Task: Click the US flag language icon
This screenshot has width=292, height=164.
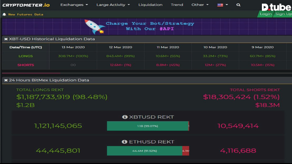Action: (x=220, y=5)
